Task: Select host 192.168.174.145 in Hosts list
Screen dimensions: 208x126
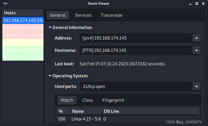Action: [x=23, y=20]
